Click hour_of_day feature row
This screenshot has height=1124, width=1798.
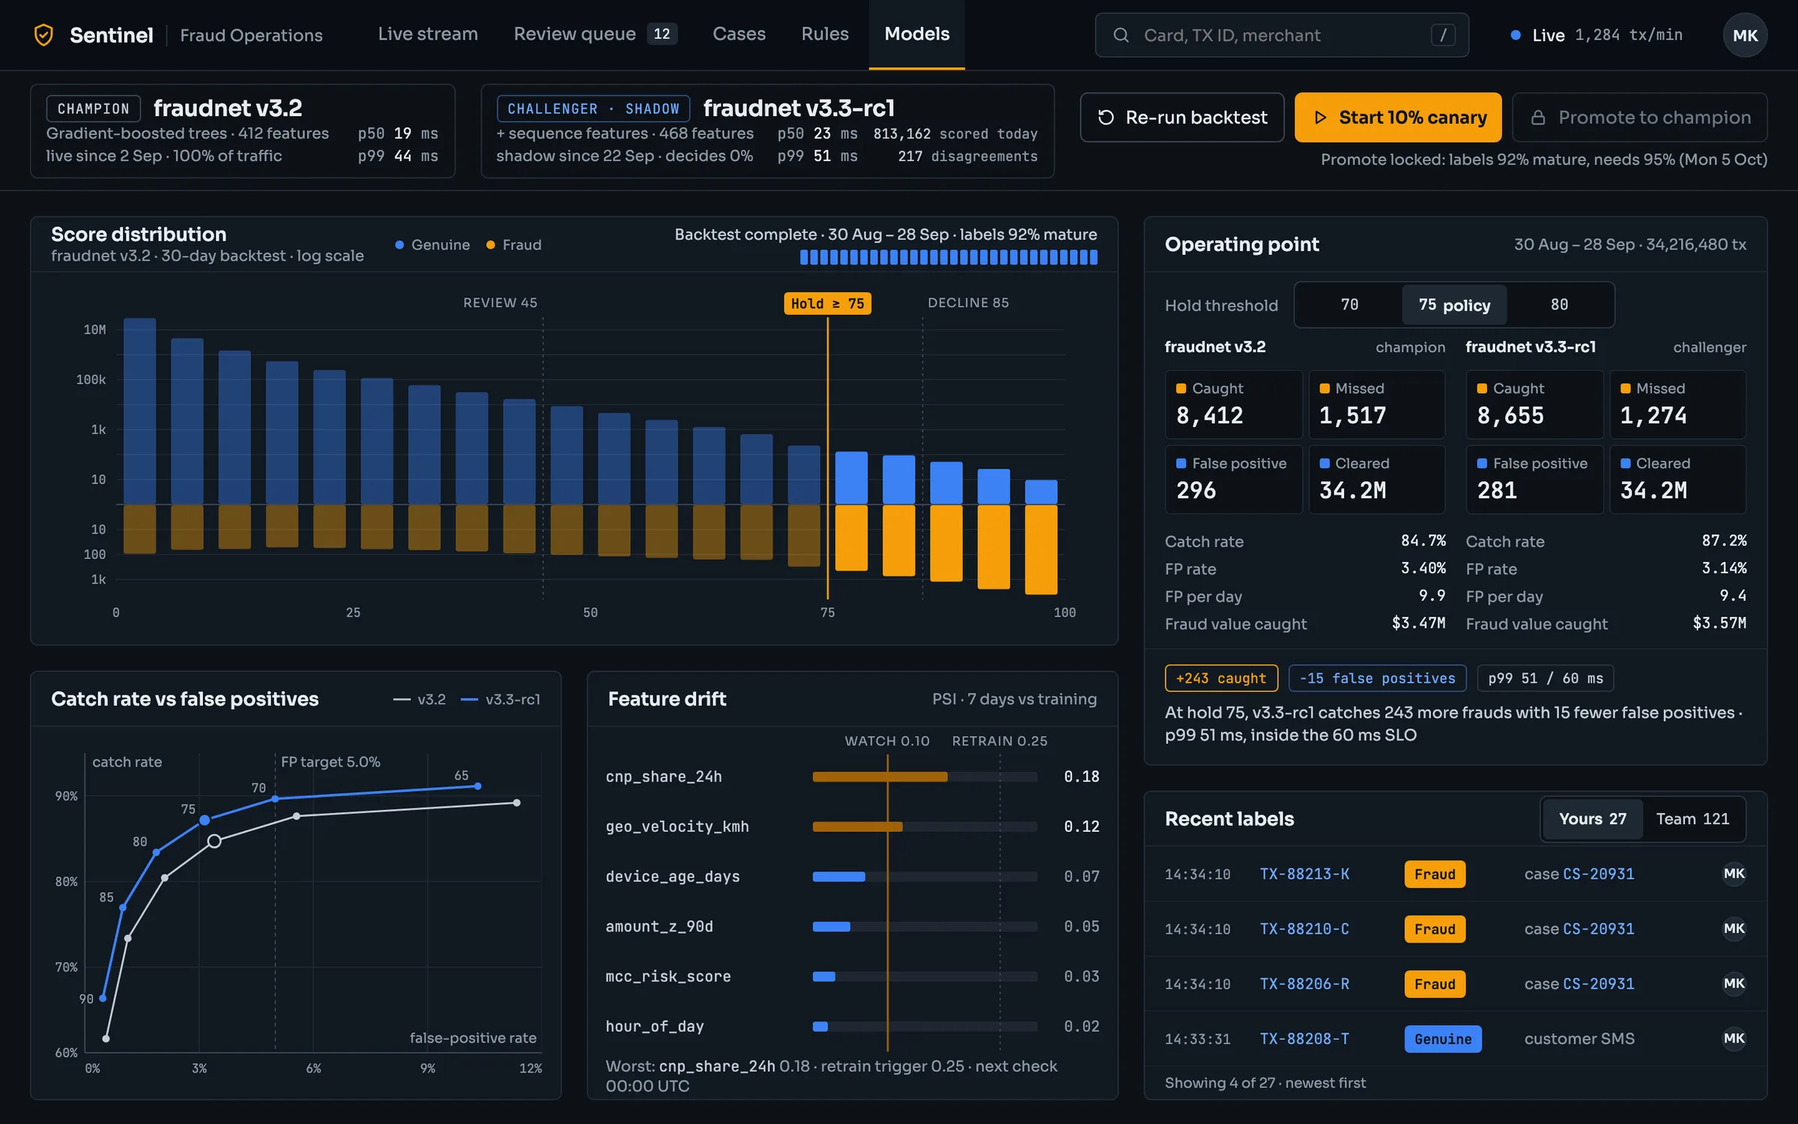tap(853, 1027)
